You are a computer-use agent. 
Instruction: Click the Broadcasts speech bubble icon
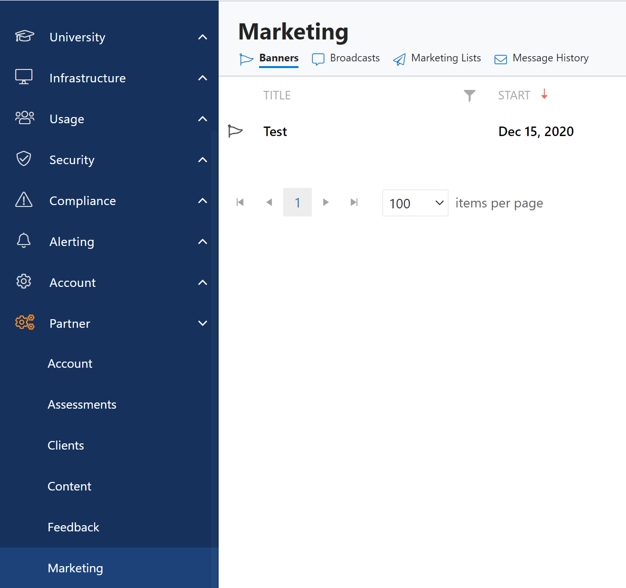point(318,59)
